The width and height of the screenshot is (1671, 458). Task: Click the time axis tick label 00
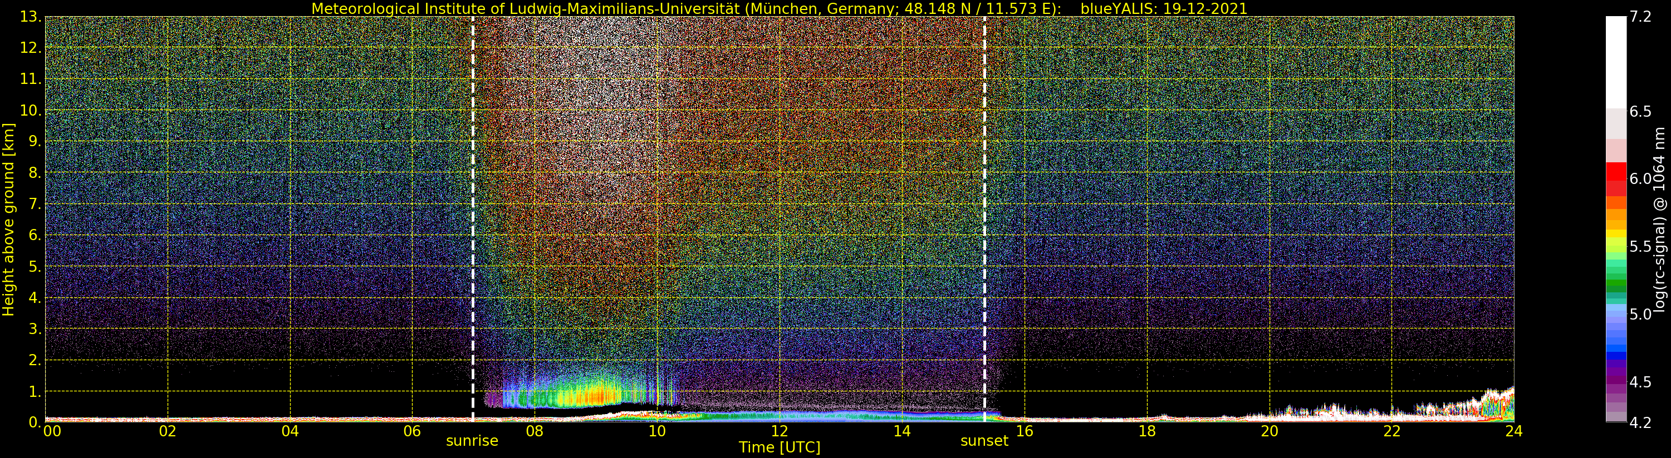pos(52,431)
